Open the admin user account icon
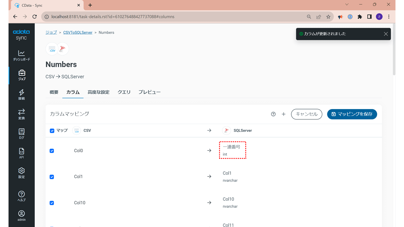The width and height of the screenshot is (404, 227). click(21, 216)
